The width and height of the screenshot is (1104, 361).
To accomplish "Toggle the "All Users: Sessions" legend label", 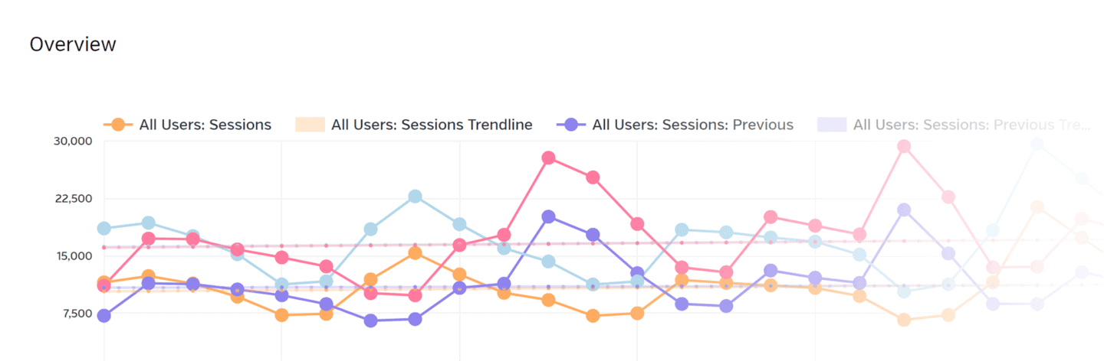I will pos(205,125).
